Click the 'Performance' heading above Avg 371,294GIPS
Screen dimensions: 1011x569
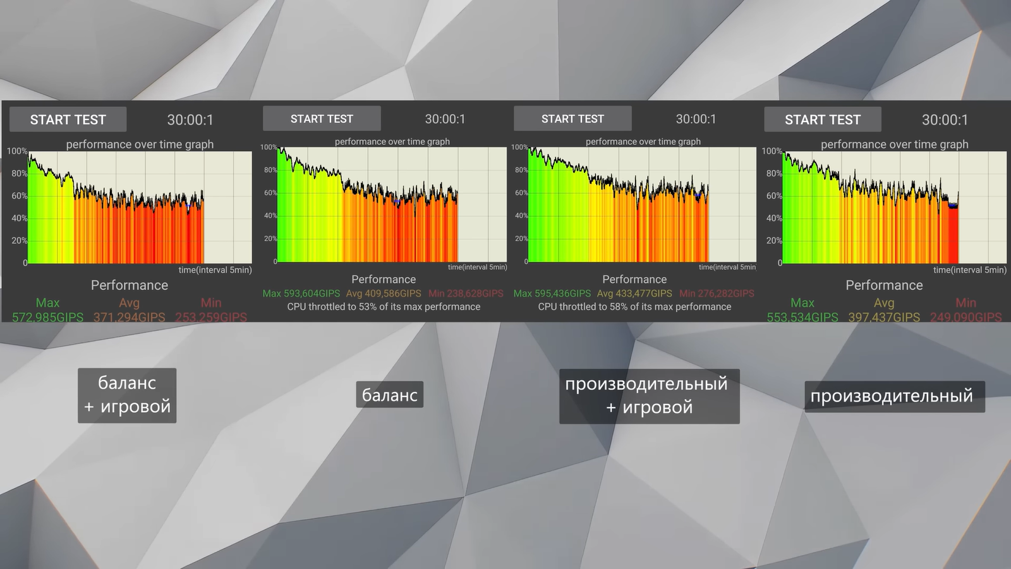[130, 285]
